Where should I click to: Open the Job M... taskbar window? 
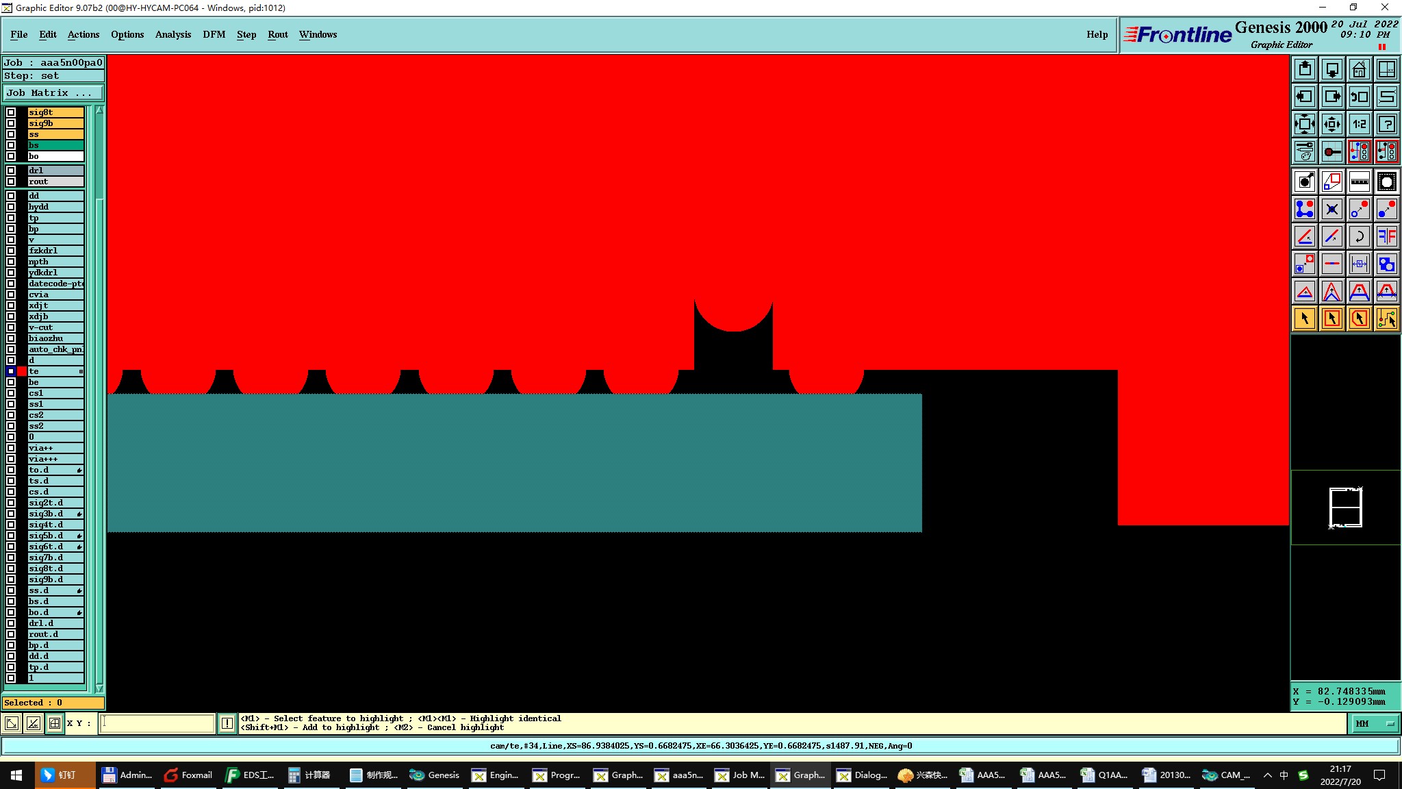click(740, 775)
